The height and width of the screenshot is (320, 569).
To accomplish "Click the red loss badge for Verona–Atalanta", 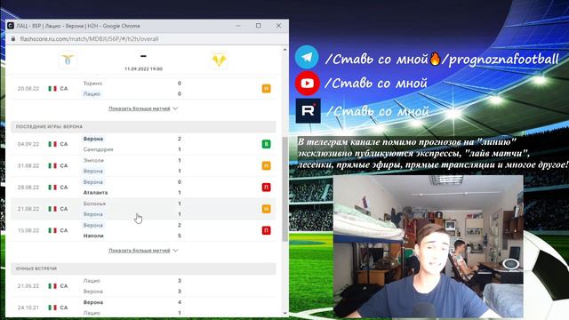I will pos(267,188).
